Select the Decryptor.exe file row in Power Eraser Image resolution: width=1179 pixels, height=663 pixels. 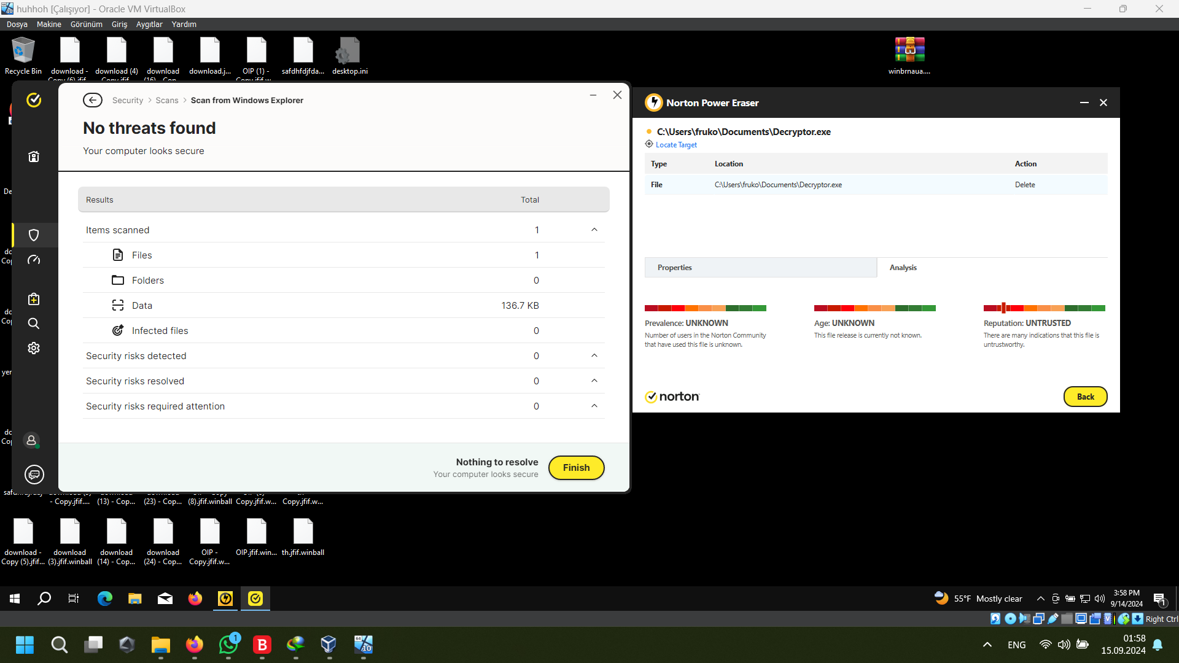pyautogui.click(x=876, y=185)
